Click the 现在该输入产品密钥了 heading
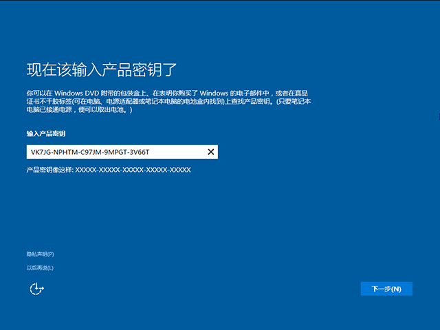Image resolution: width=440 pixels, height=330 pixels. click(103, 69)
